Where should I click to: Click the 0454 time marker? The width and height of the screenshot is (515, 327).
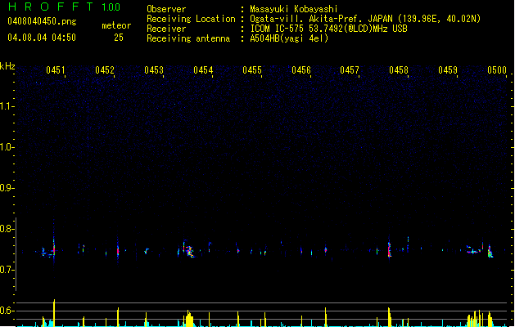point(203,70)
